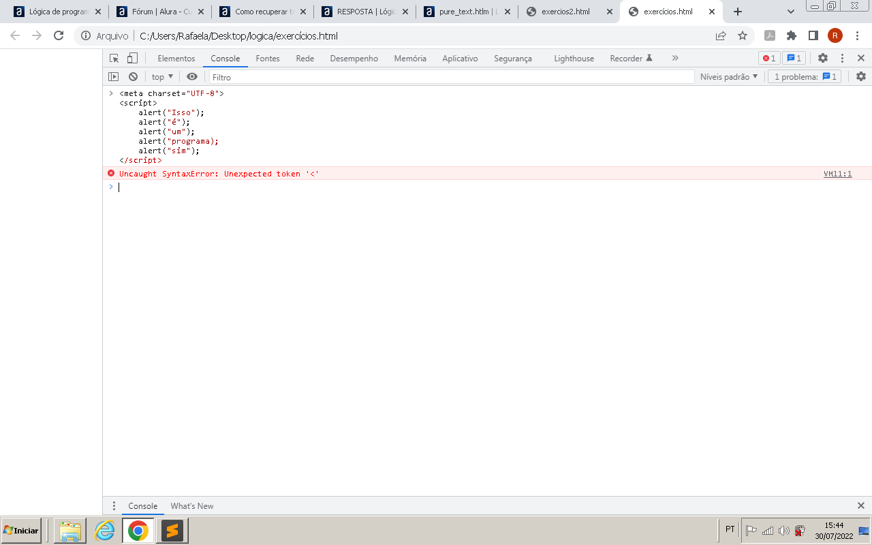This screenshot has width=872, height=545.
Task: Open the R profile avatar
Action: point(835,35)
